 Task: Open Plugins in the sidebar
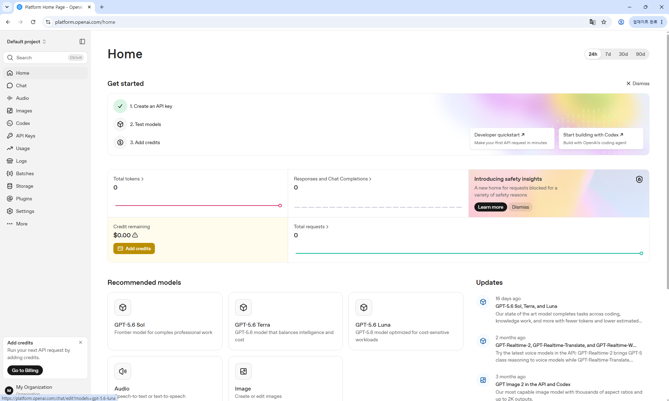pos(45,199)
